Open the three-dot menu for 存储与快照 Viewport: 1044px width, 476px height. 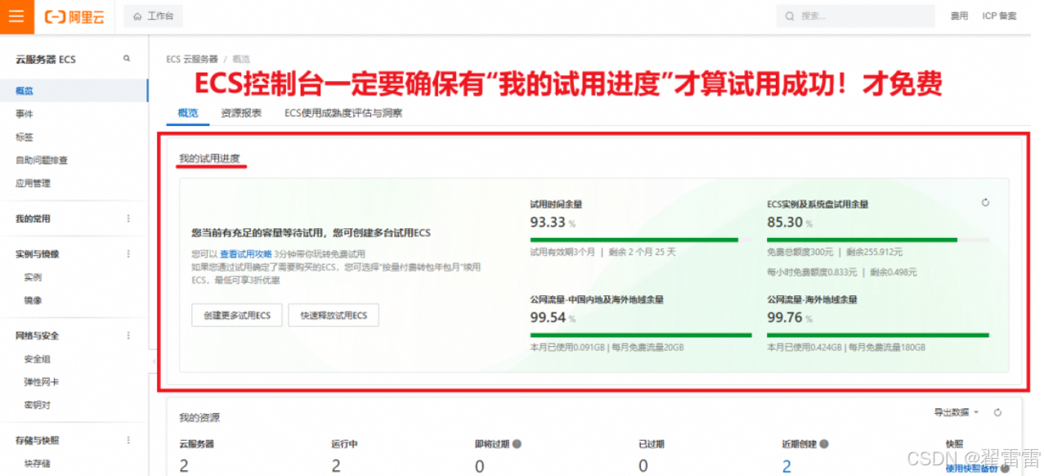(x=128, y=441)
